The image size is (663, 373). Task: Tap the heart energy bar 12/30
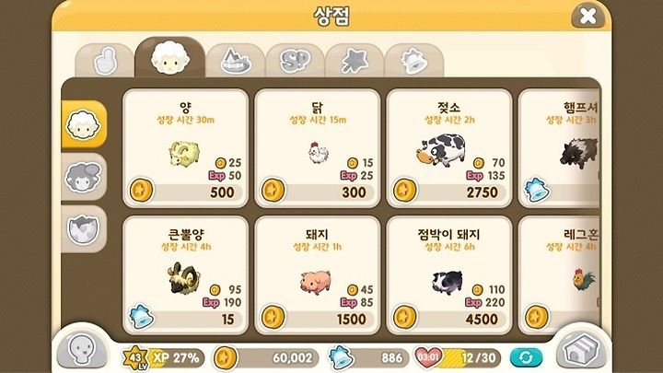(458, 357)
